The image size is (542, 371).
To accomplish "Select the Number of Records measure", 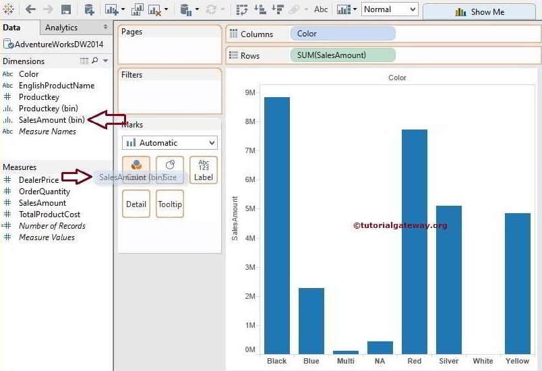I will (x=52, y=226).
